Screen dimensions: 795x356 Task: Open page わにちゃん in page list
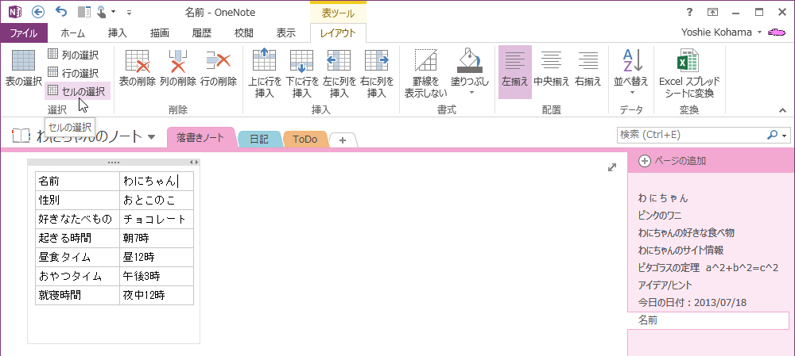coord(663,198)
